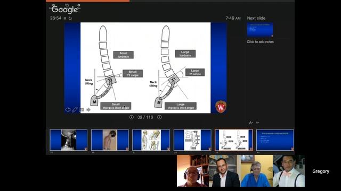Viewport: 341px width, 191px height.
Task: Click the 'Small T1 slope' label
Action: pos(133,73)
